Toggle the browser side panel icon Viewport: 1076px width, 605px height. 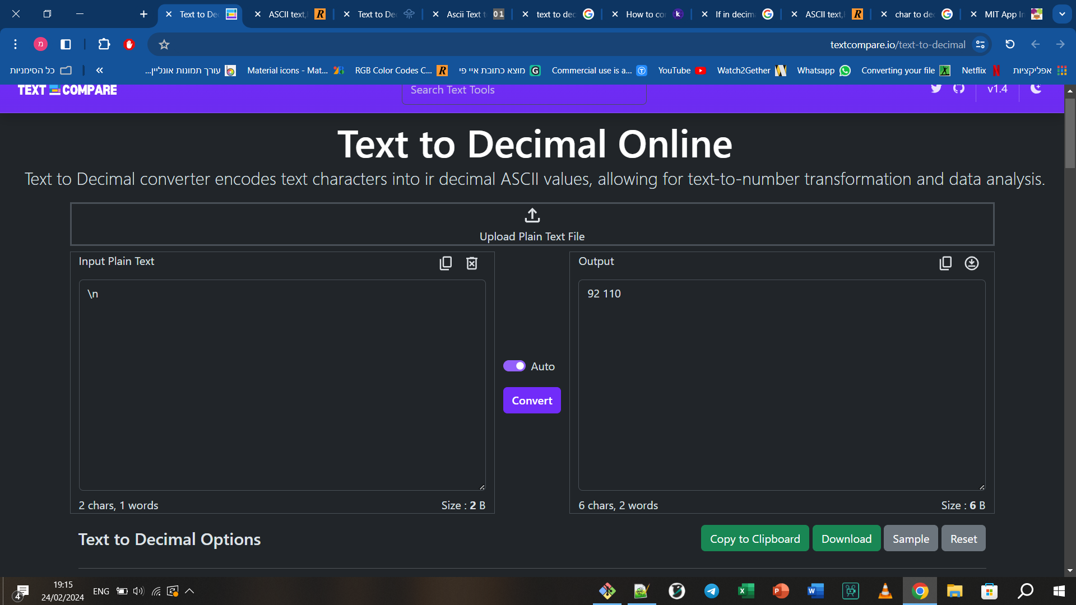coord(66,44)
